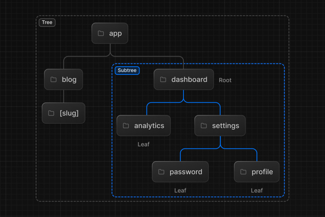Select the folder icon next to [slug]
Image resolution: width=325 pixels, height=217 pixels.
pyautogui.click(x=51, y=113)
